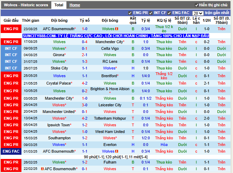Open the Home tab
The width and height of the screenshot is (233, 173).
pyautogui.click(x=75, y=5)
